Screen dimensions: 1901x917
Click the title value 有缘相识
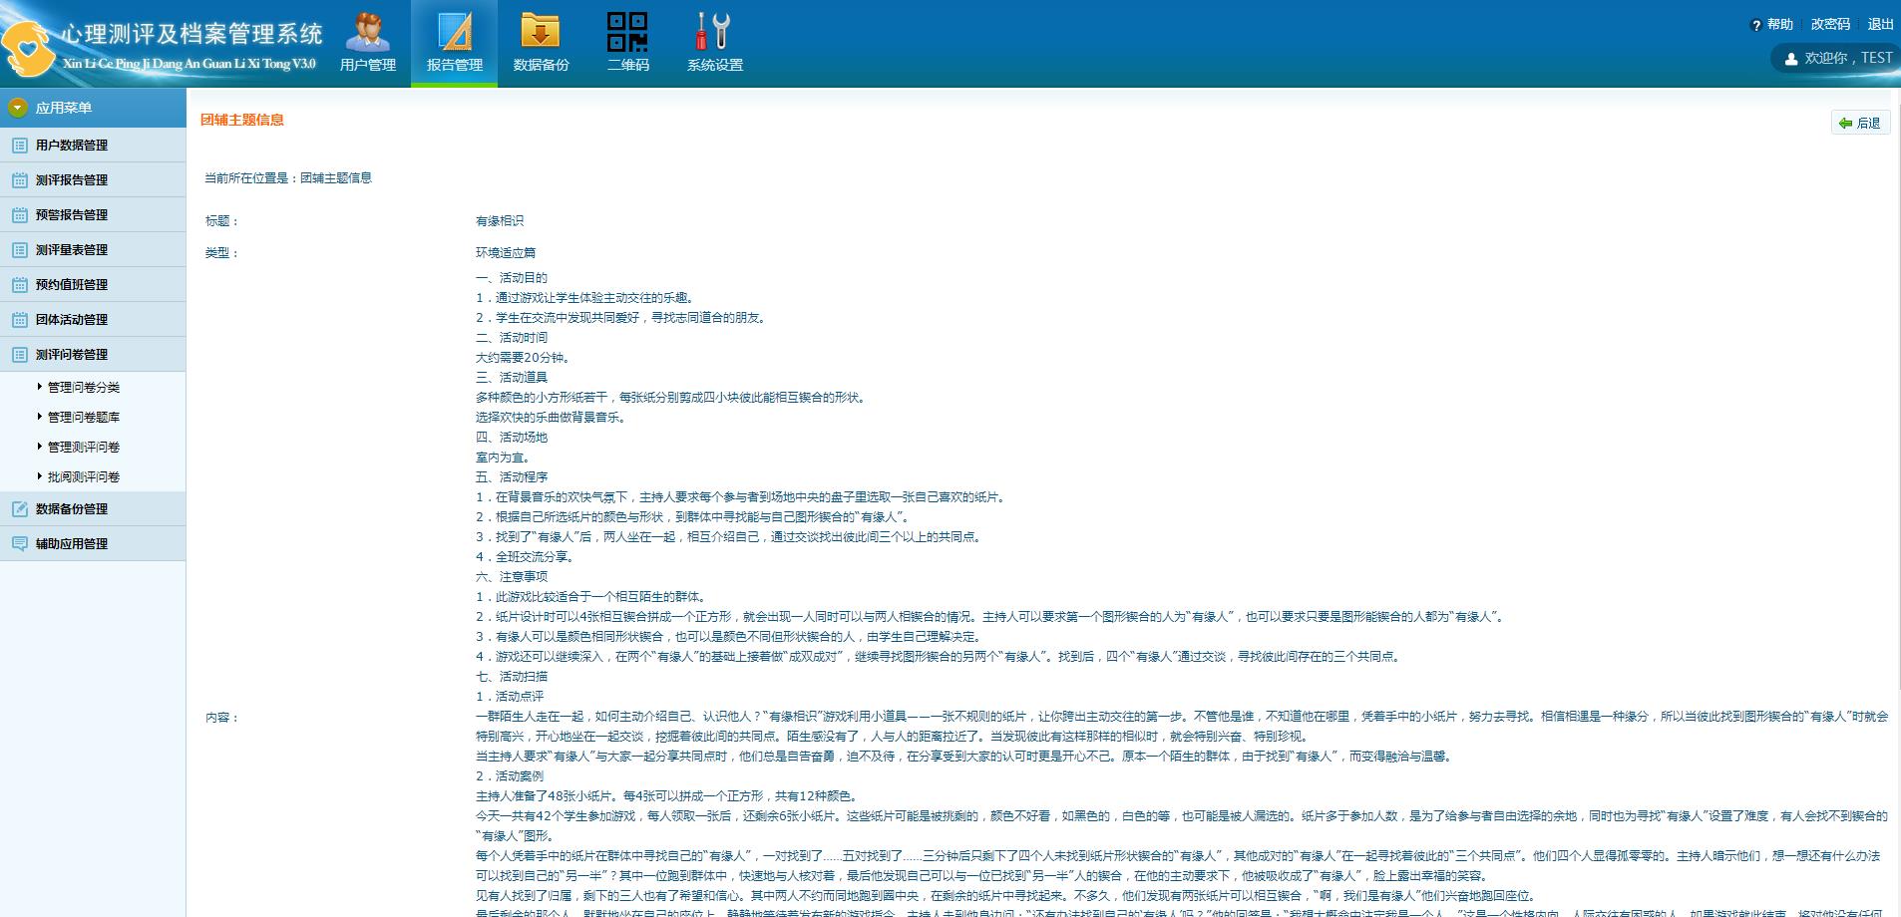pyautogui.click(x=500, y=221)
